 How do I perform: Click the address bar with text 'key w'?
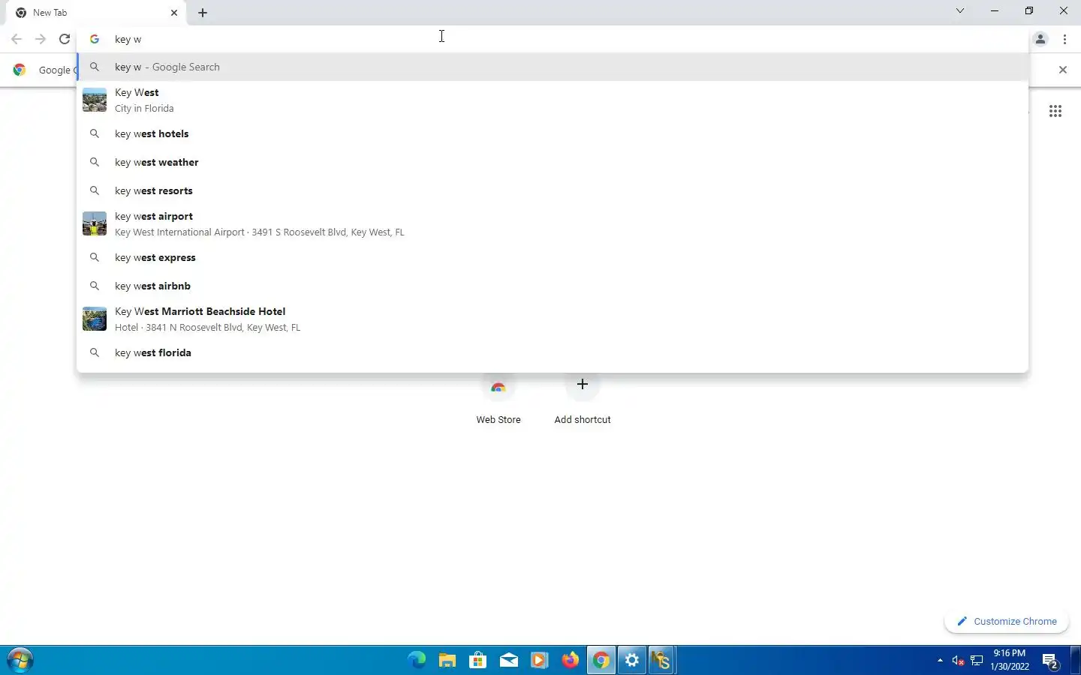(553, 39)
